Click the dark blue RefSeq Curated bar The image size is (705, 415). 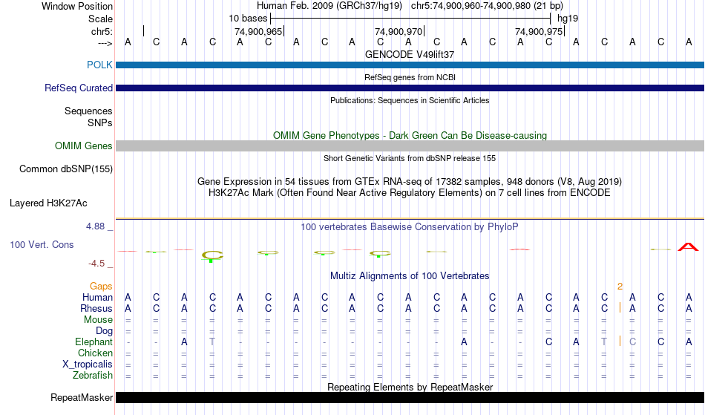coord(410,88)
